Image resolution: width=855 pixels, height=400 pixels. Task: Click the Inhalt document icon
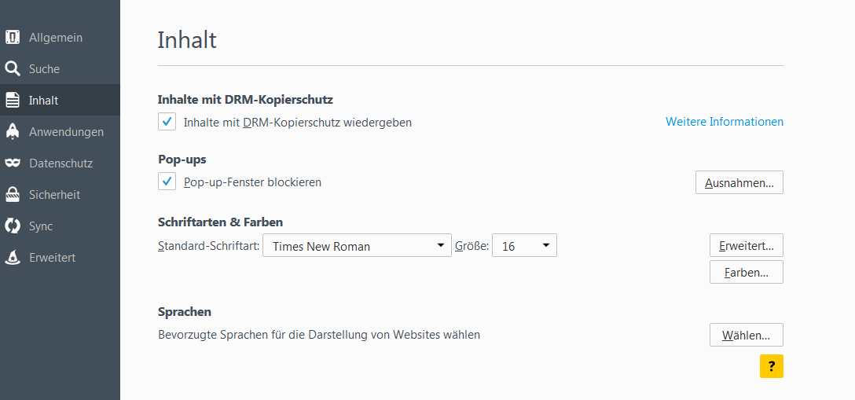(x=13, y=101)
